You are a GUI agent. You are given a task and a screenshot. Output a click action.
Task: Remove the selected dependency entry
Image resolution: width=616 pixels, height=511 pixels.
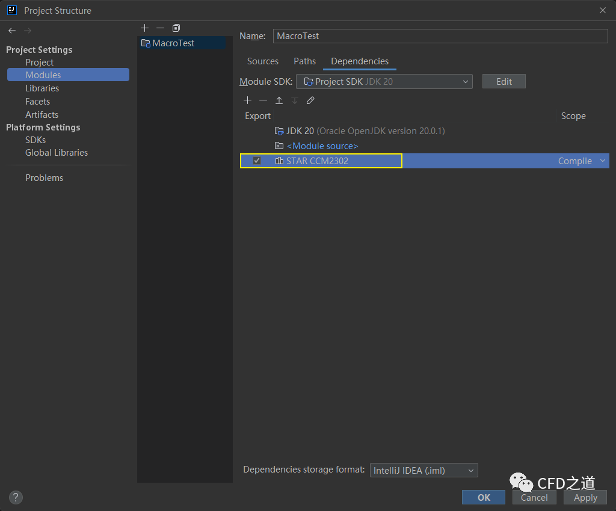tap(263, 100)
